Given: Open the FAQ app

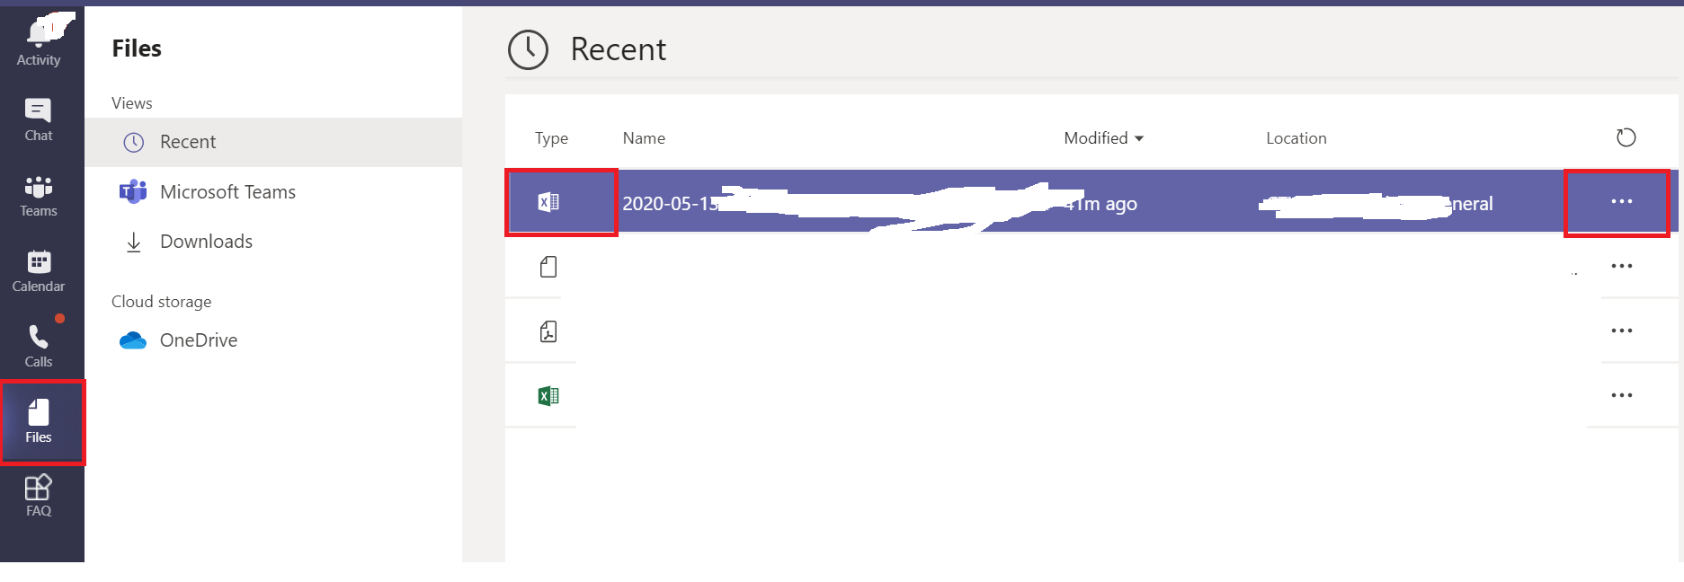Looking at the screenshot, I should point(39,496).
